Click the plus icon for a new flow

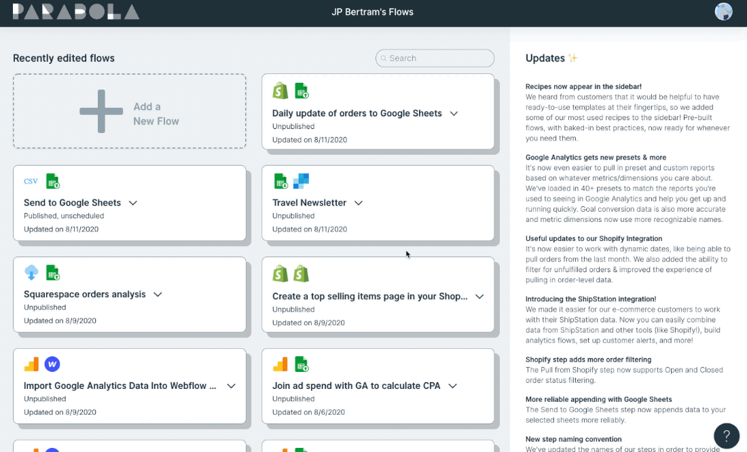[101, 111]
